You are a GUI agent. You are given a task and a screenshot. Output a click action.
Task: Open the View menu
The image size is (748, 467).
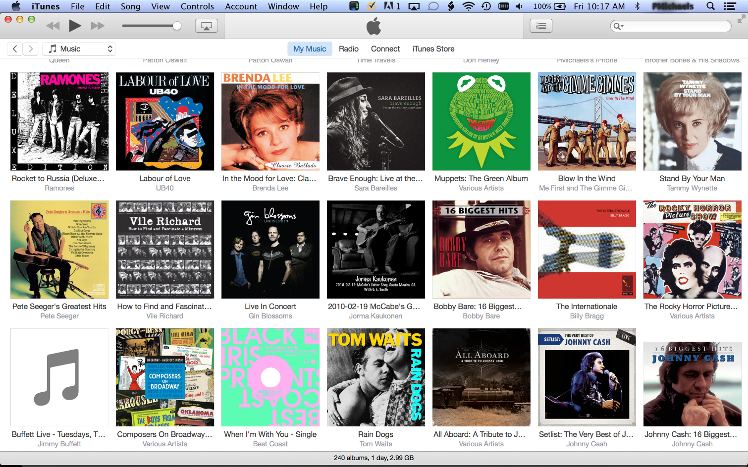point(160,6)
